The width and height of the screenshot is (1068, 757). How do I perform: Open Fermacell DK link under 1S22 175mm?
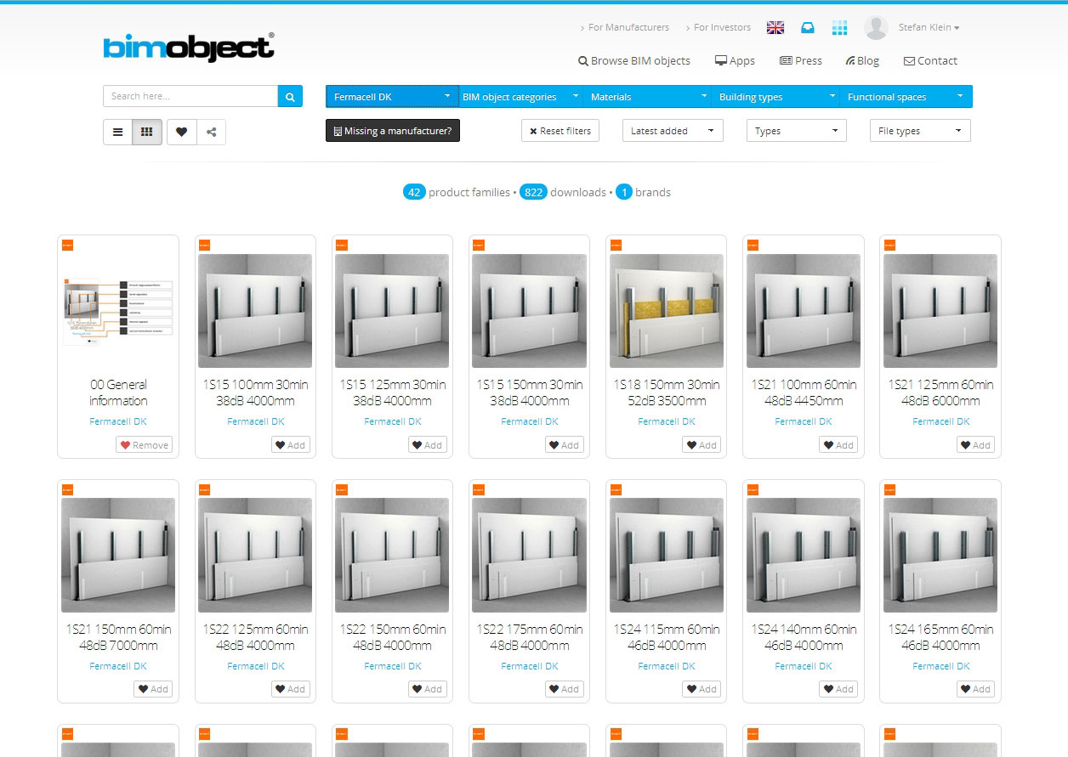click(x=530, y=666)
